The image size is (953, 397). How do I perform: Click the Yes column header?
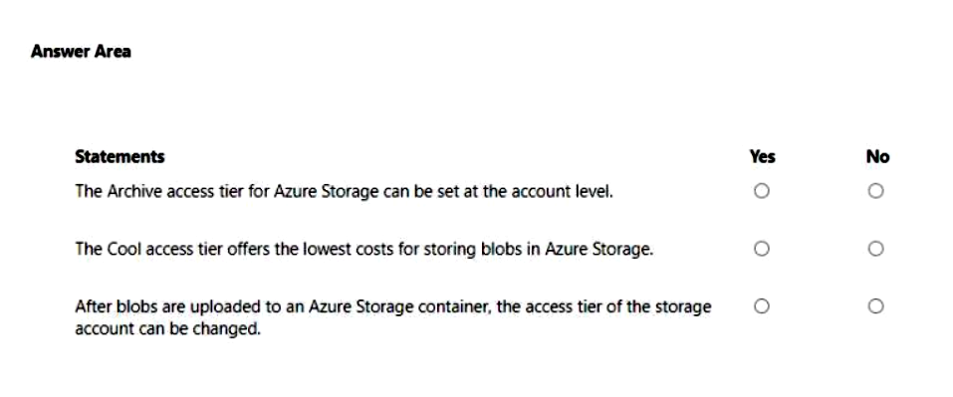pos(762,156)
